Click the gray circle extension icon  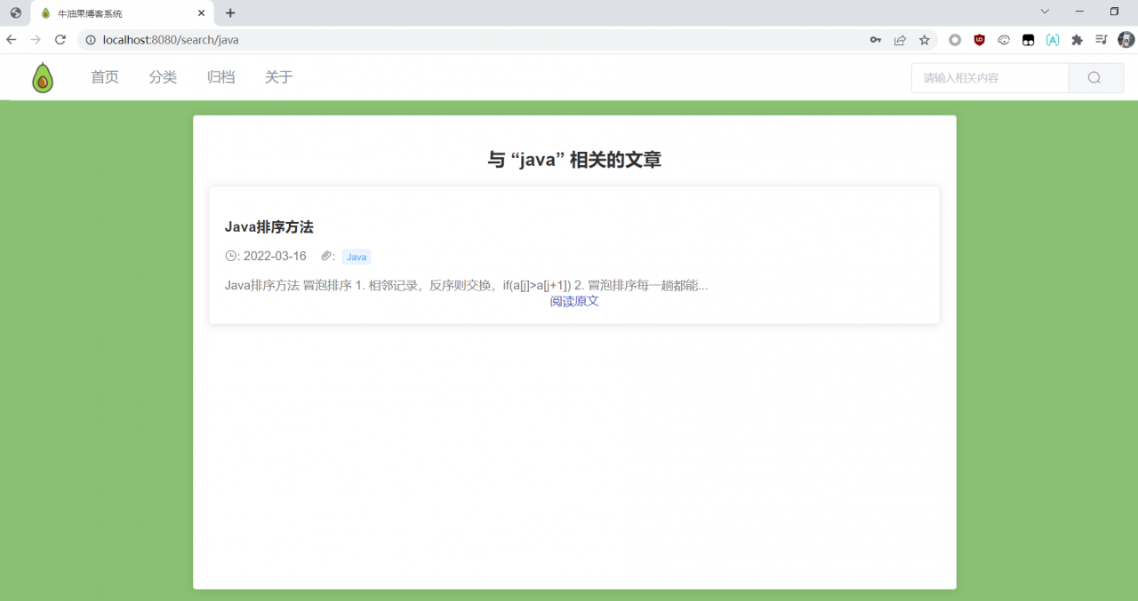(955, 40)
